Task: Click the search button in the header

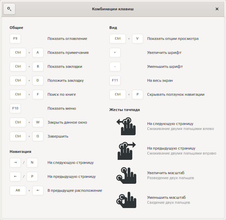Action: point(9,9)
